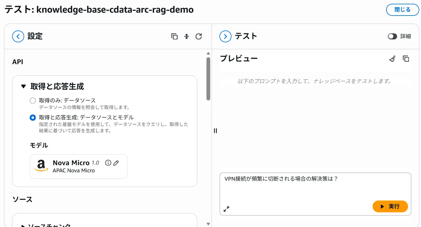Image resolution: width=421 pixels, height=227 pixels.
Task: Click the expand/collapse all sections icon
Action: pos(187,37)
